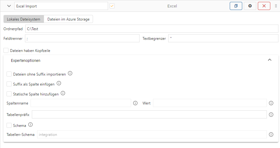Focus the Tabellen-Schema input field

click(x=152, y=135)
